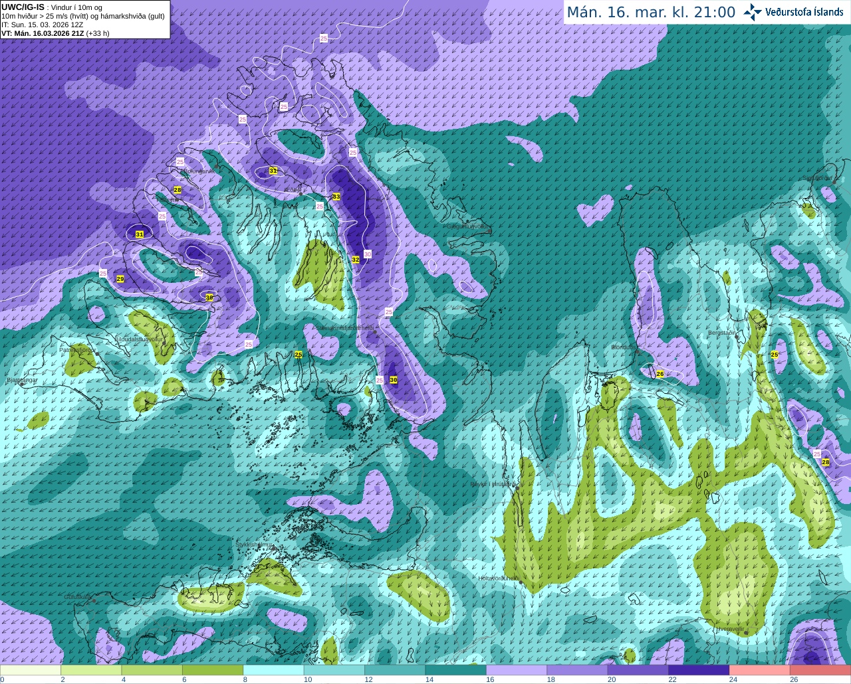The height and width of the screenshot is (684, 851).
Task: Click the Blönduós station label
Action: point(624,347)
